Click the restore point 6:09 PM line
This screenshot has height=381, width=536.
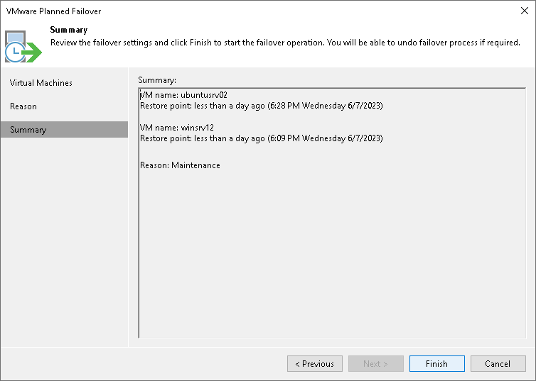pos(262,138)
